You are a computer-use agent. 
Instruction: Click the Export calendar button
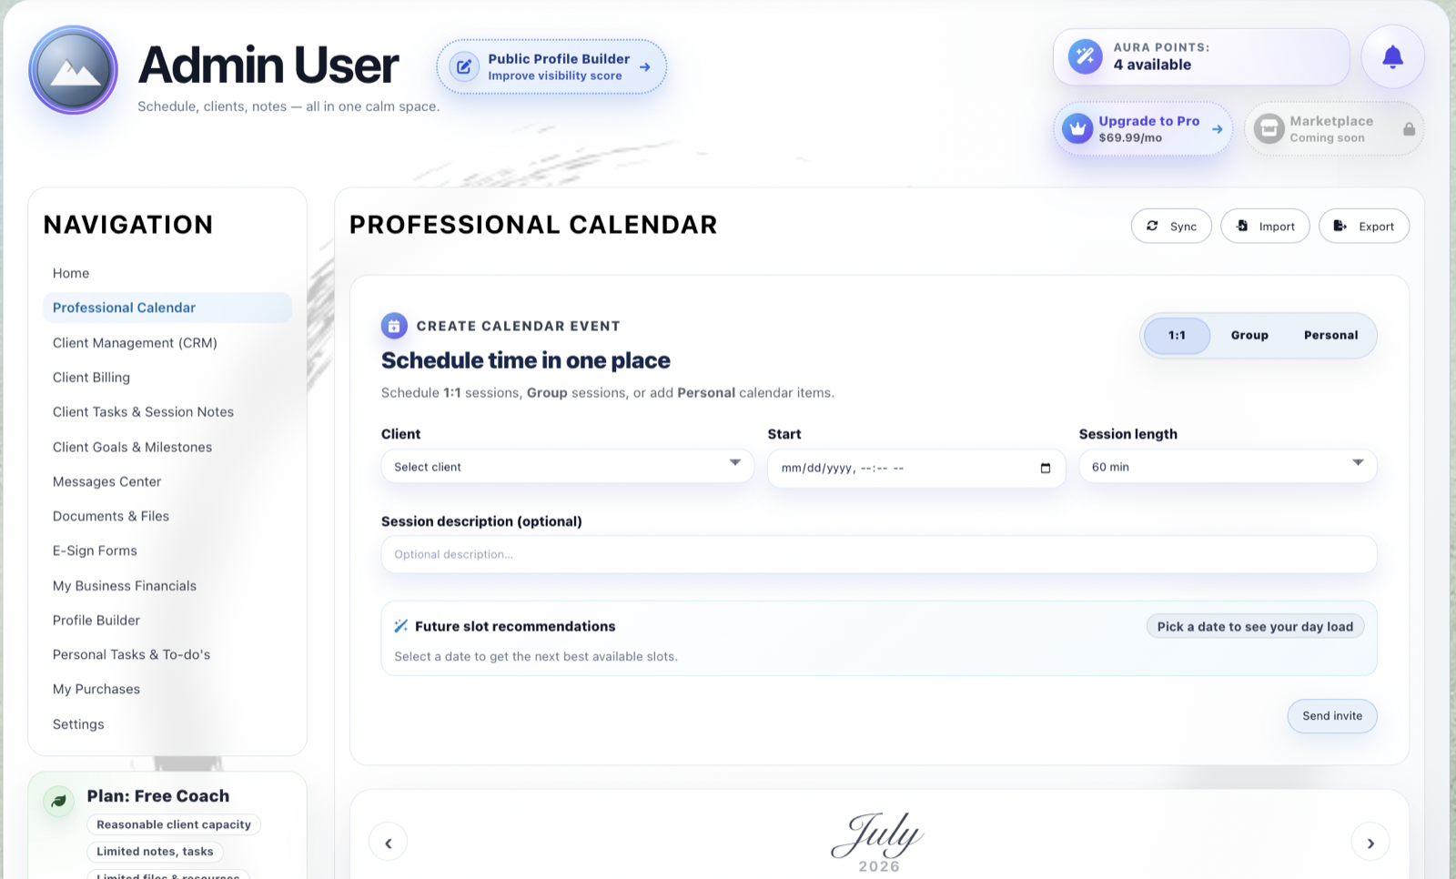click(1364, 226)
